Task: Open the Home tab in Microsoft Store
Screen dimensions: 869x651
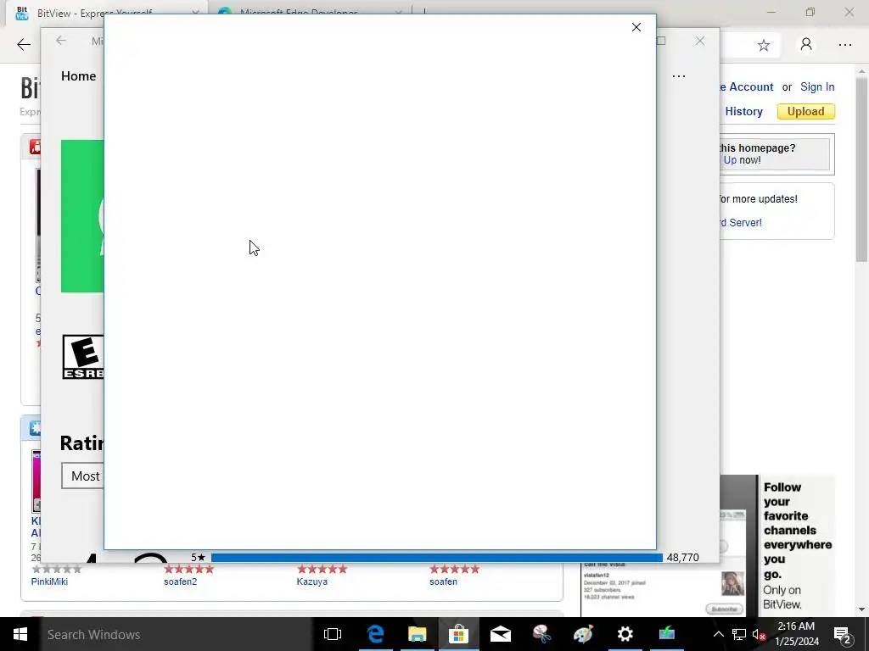Action: click(78, 75)
